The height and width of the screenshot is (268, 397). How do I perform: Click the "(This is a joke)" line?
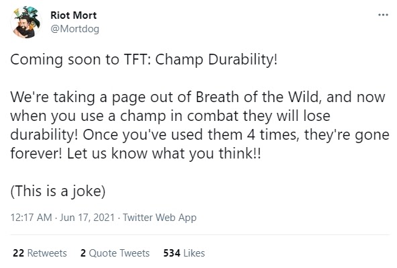pos(58,191)
